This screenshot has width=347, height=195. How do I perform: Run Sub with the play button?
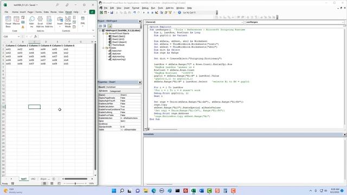144,12
